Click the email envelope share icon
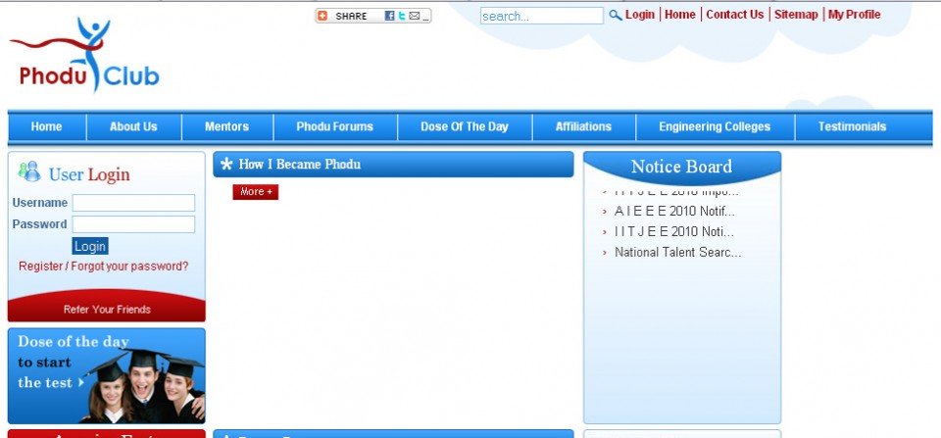Screen dimensions: 941x438 tap(415, 16)
